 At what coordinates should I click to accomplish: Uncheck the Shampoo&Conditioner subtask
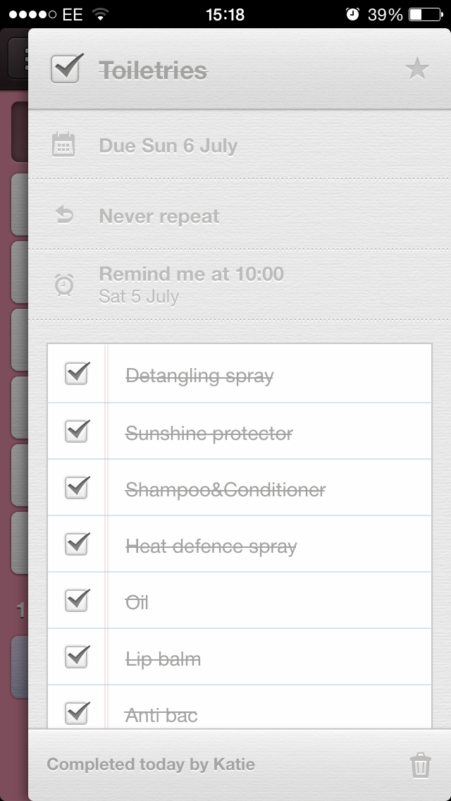click(x=77, y=487)
